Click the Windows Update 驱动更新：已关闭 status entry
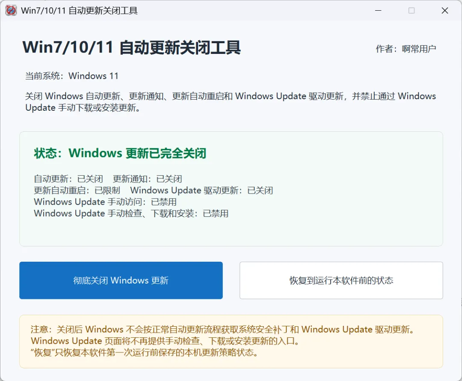 201,191
